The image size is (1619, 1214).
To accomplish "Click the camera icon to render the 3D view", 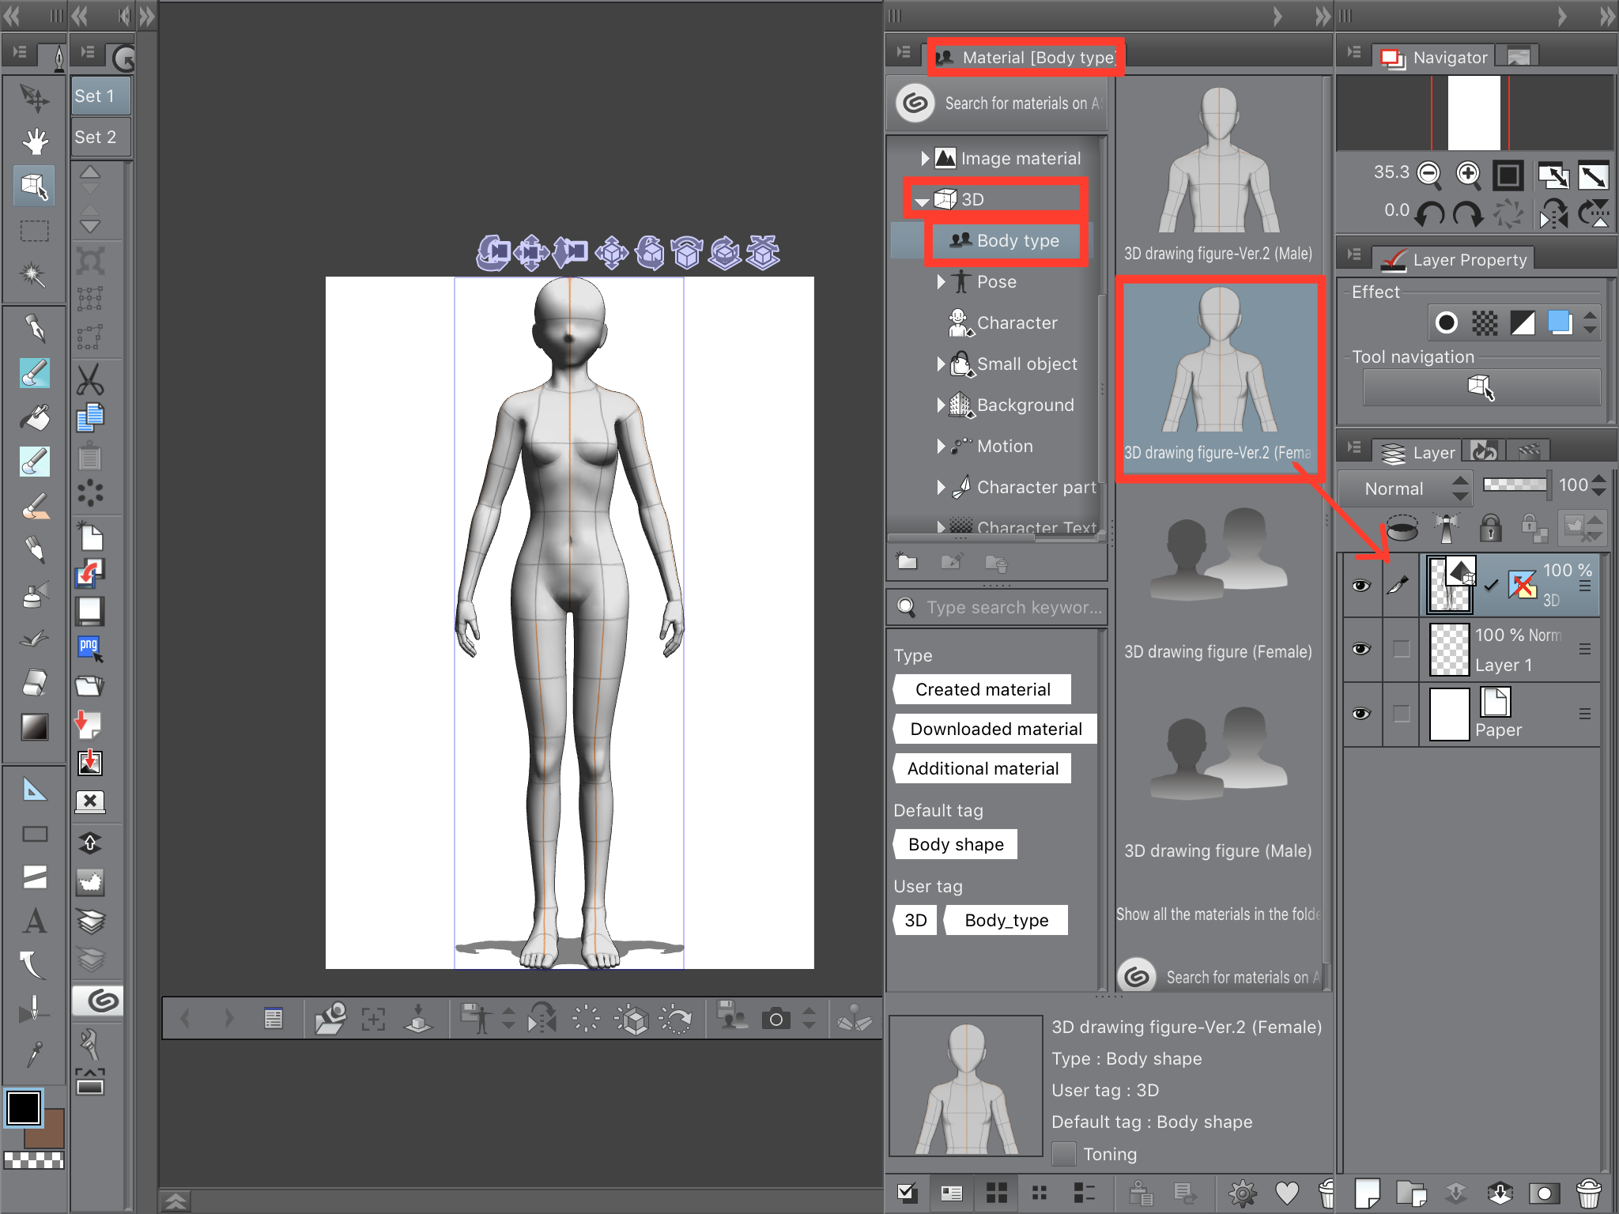I will (x=776, y=1019).
